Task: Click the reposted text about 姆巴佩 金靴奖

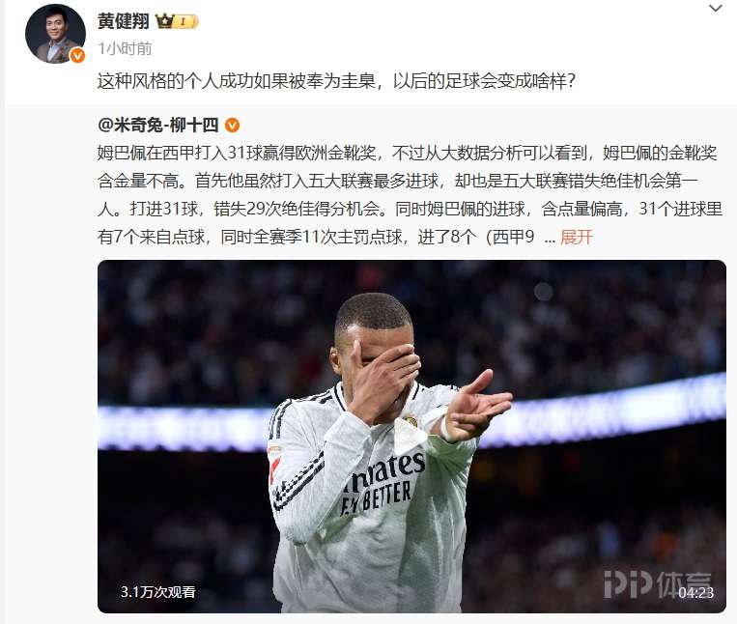Action: [410, 194]
